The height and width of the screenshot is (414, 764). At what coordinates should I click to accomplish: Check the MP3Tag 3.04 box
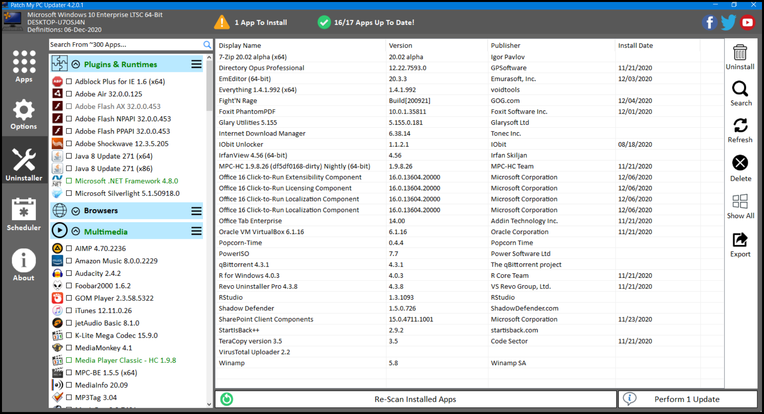pos(69,397)
